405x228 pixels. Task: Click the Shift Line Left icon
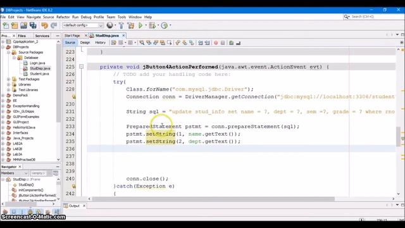(201, 42)
